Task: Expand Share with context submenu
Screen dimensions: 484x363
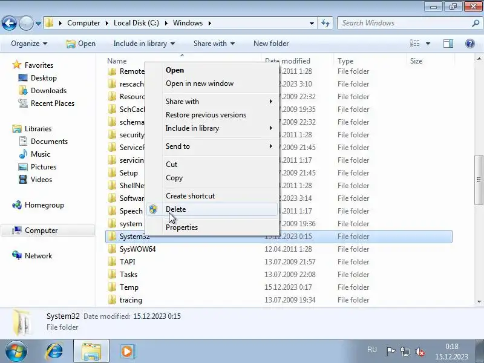Action: (x=212, y=102)
